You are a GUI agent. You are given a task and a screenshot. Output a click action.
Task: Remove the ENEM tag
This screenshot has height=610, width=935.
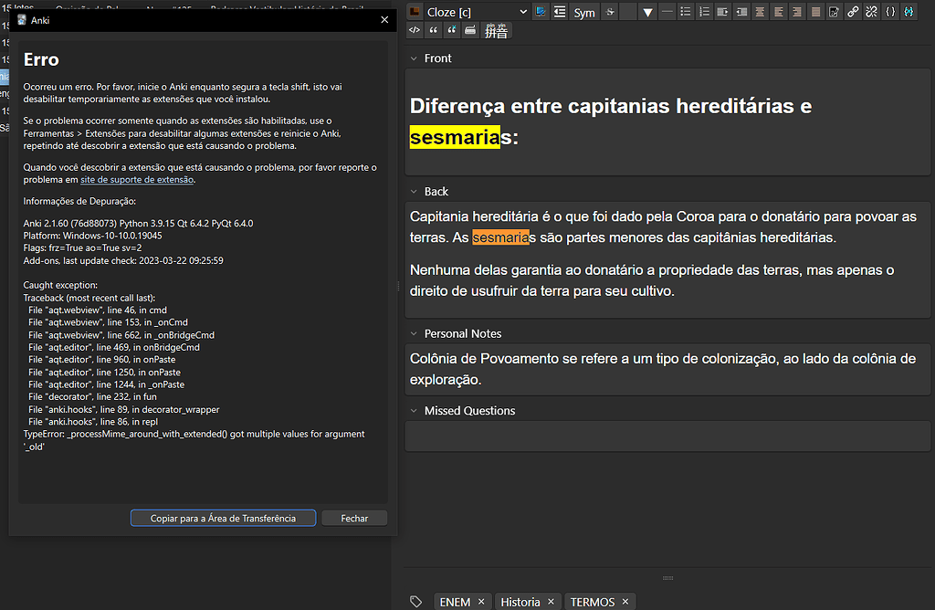[481, 601]
